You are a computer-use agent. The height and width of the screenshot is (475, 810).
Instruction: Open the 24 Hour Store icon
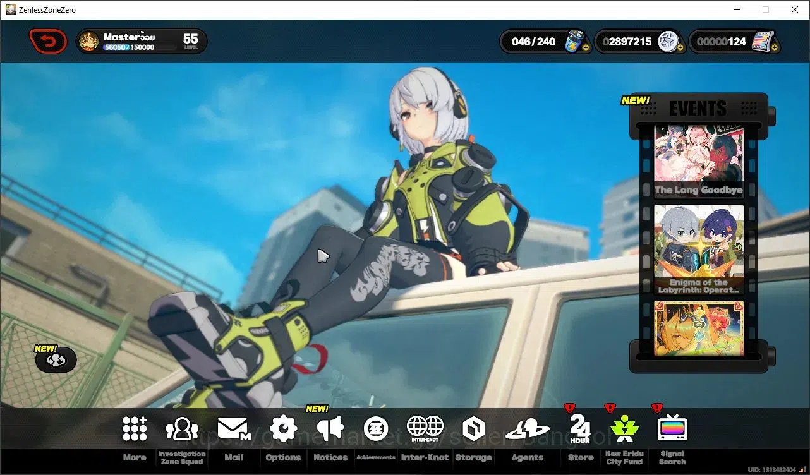tap(580, 429)
